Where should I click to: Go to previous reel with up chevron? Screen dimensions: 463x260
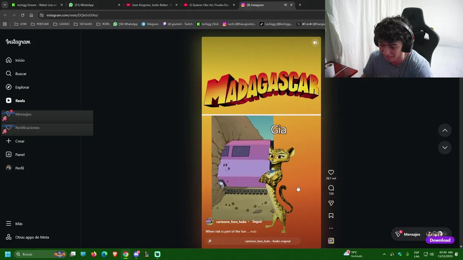click(x=445, y=130)
